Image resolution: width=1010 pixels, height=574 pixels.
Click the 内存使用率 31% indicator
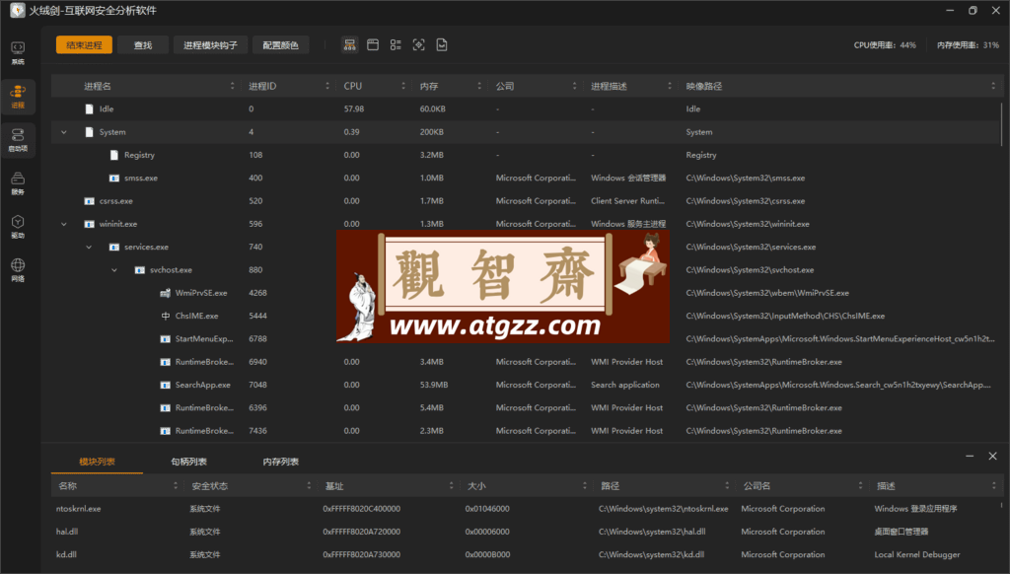[968, 45]
